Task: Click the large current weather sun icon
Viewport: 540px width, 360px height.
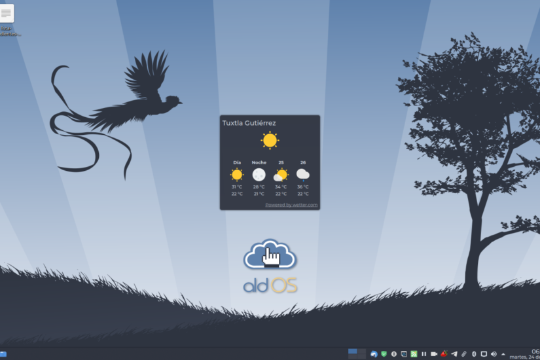Action: 270,140
